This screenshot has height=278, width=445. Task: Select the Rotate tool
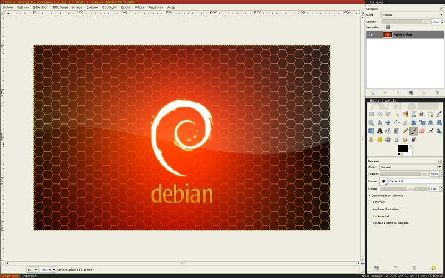(x=413, y=122)
